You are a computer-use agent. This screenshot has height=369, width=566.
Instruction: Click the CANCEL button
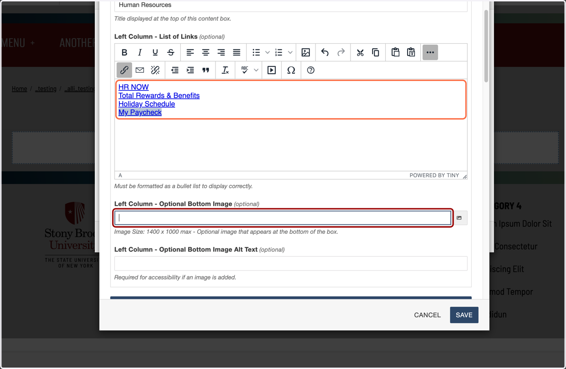[427, 315]
